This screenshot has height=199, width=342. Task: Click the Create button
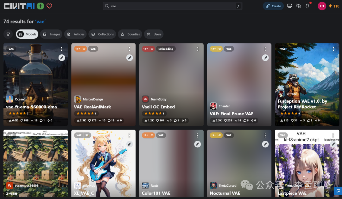click(273, 6)
